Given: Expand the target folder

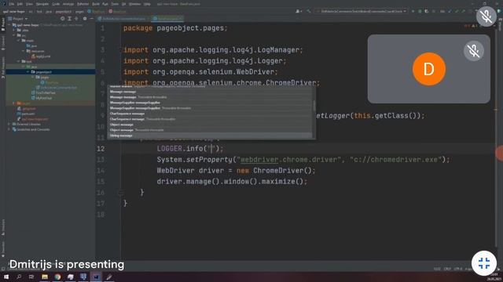Looking at the screenshot, I should (x=13, y=103).
